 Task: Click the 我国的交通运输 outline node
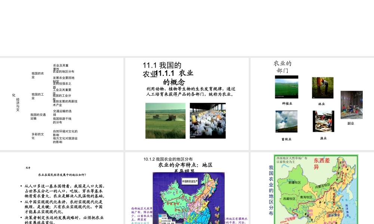38,116
